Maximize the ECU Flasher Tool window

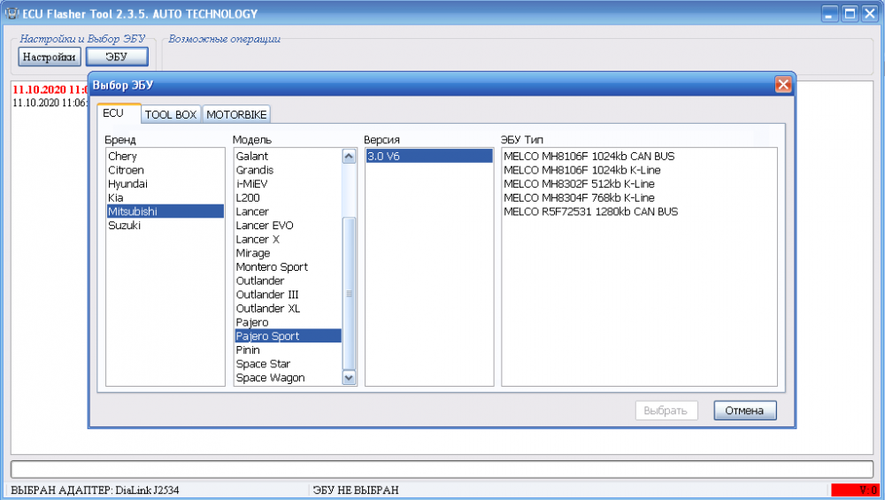(x=850, y=13)
